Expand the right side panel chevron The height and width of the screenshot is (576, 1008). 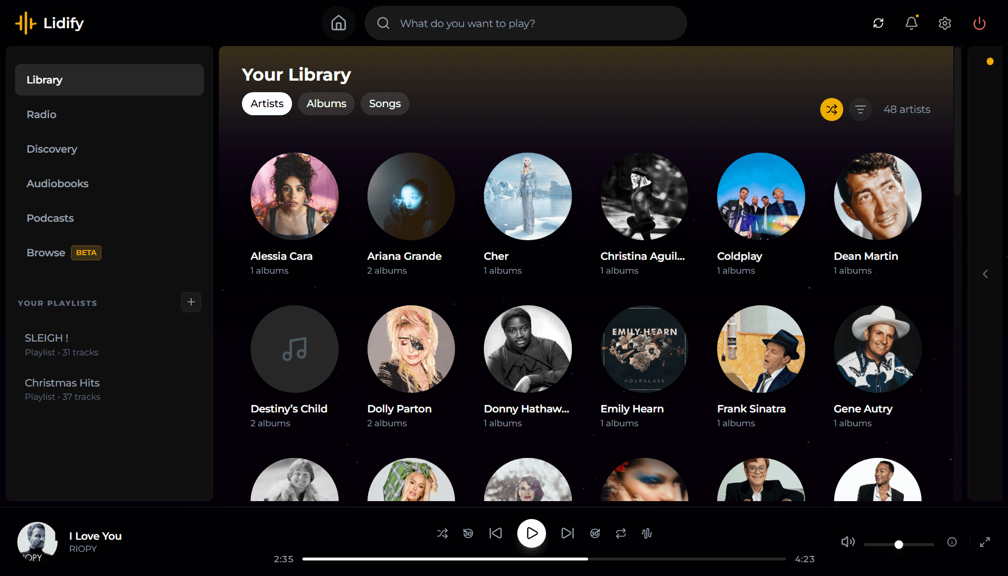pos(986,274)
